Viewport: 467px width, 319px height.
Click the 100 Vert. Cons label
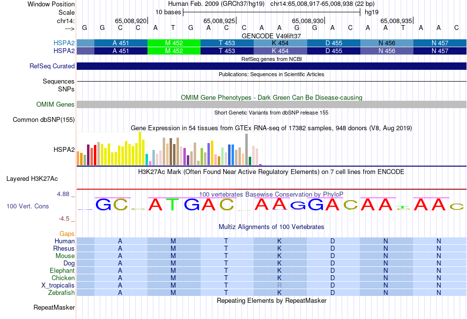[x=28, y=206]
